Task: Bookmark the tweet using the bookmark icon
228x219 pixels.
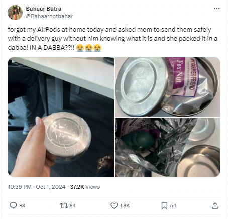Action: (164, 205)
